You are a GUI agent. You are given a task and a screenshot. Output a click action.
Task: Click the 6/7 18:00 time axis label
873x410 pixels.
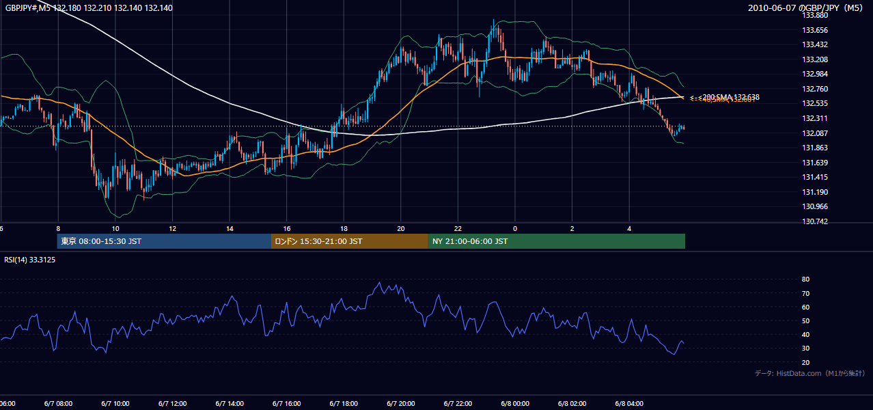(344, 403)
